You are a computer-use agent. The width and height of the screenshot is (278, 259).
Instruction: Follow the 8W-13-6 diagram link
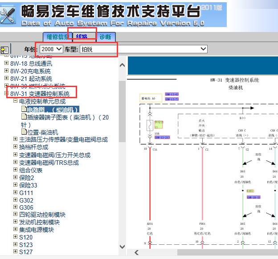tap(172, 94)
